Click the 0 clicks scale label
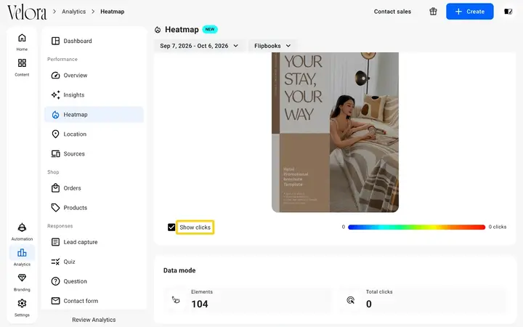 (498, 227)
